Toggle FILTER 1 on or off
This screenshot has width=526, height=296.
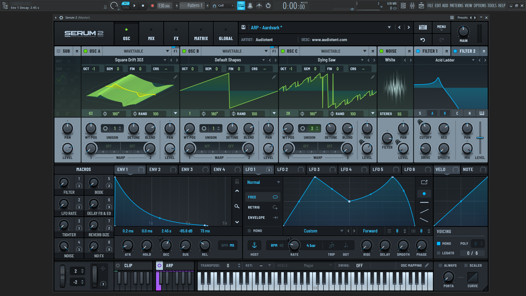tap(418, 51)
